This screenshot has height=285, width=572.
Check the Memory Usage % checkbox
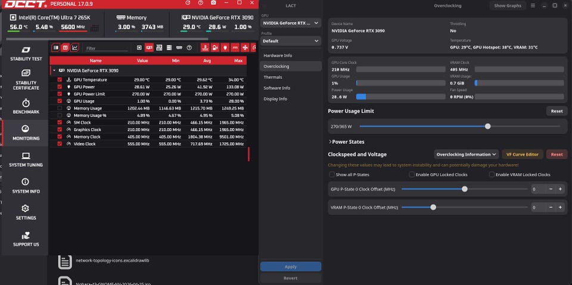(x=60, y=115)
